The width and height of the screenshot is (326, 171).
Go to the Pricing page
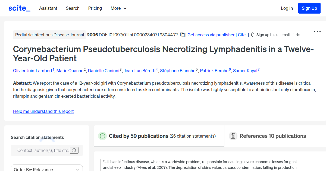pos(95,8)
